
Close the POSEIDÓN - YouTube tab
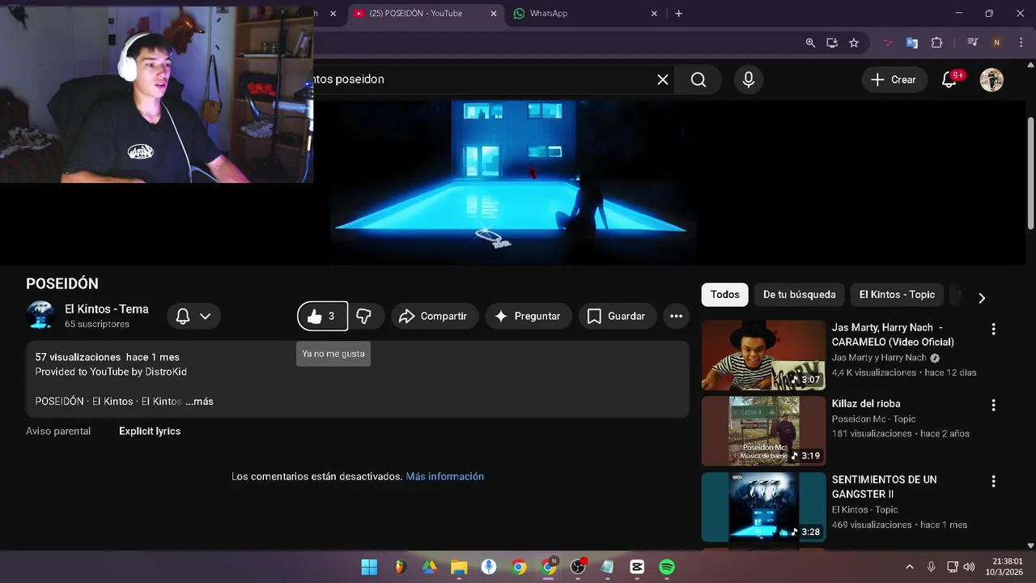pos(494,14)
